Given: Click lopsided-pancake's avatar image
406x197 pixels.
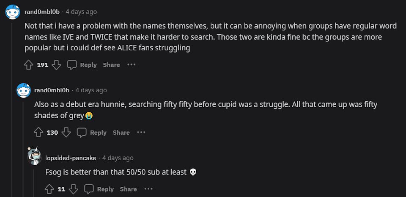Looking at the screenshot, I should (x=34, y=156).
